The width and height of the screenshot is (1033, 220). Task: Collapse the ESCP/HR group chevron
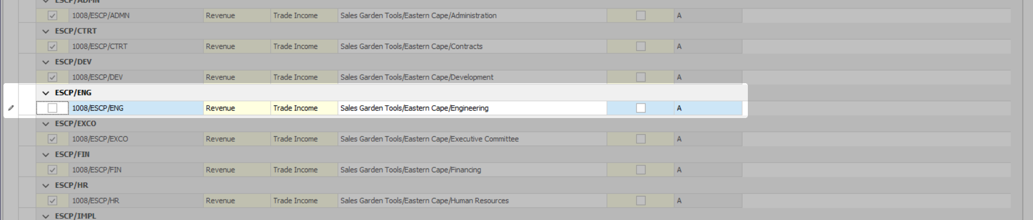pyautogui.click(x=46, y=186)
